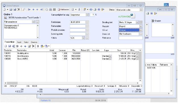178x109 pixels.
Task: Go to the previous order record
Action: 33,10
